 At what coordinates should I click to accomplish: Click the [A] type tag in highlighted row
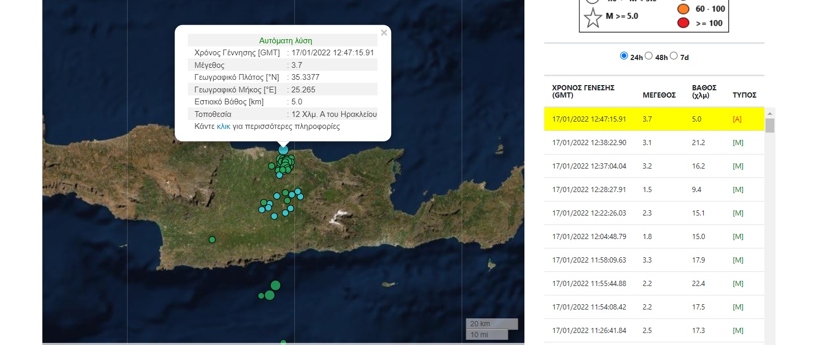click(x=737, y=119)
